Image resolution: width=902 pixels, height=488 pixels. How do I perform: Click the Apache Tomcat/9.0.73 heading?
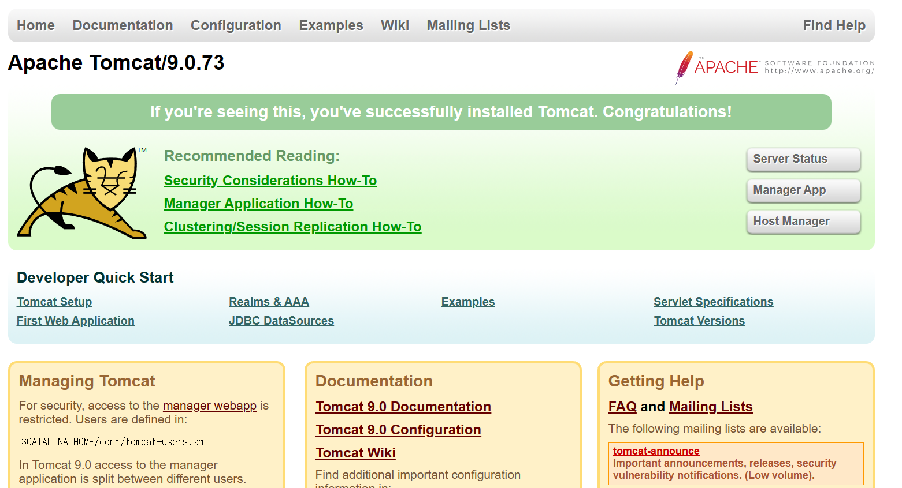click(x=116, y=63)
